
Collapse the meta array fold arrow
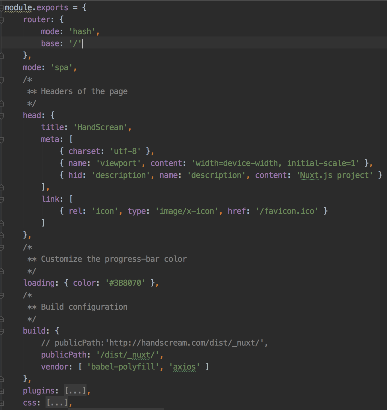(2, 139)
